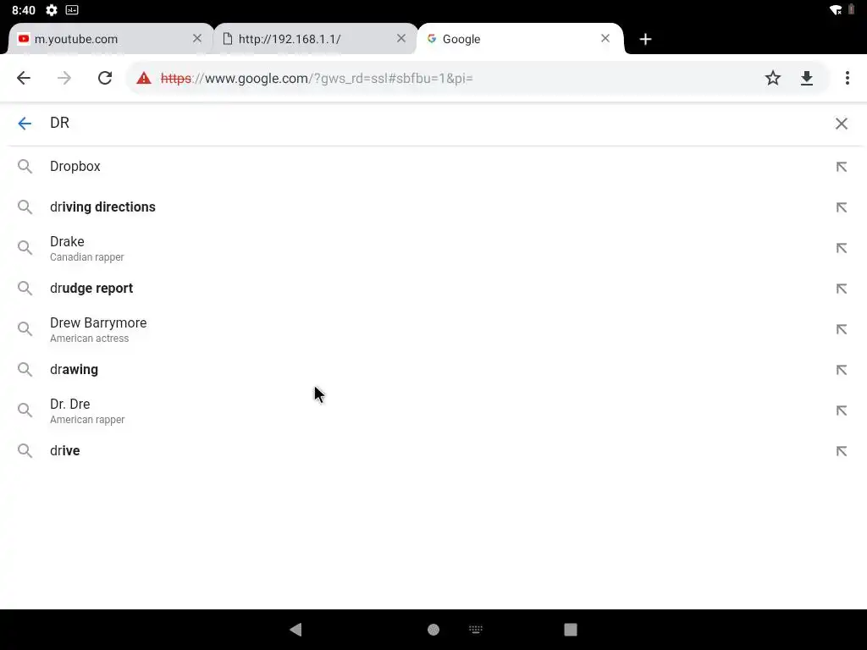Switch to the m.youtube.com tab
867x650 pixels.
pyautogui.click(x=111, y=39)
